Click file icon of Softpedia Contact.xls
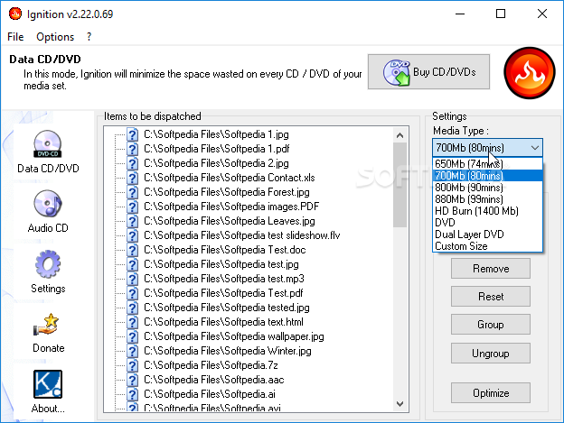The width and height of the screenshot is (564, 423). click(x=132, y=178)
